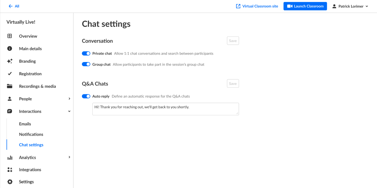Expand the People submenu chevron
This screenshot has width=377, height=188.
tap(69, 99)
